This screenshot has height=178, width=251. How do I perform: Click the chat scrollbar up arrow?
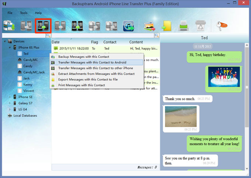click(247, 45)
